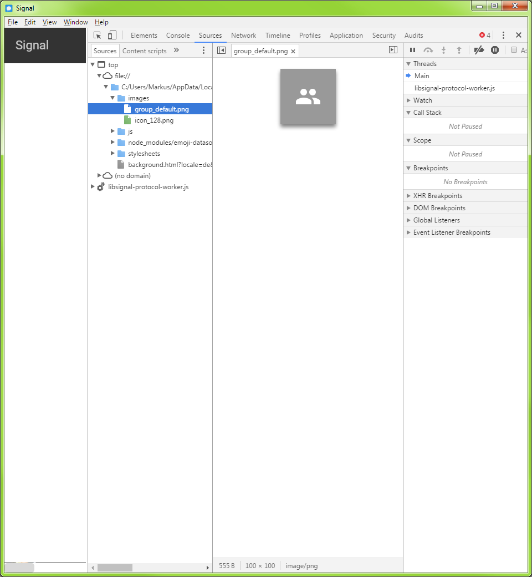Click the navigator horizontal scrollbar thumb
532x577 pixels.
click(115, 568)
